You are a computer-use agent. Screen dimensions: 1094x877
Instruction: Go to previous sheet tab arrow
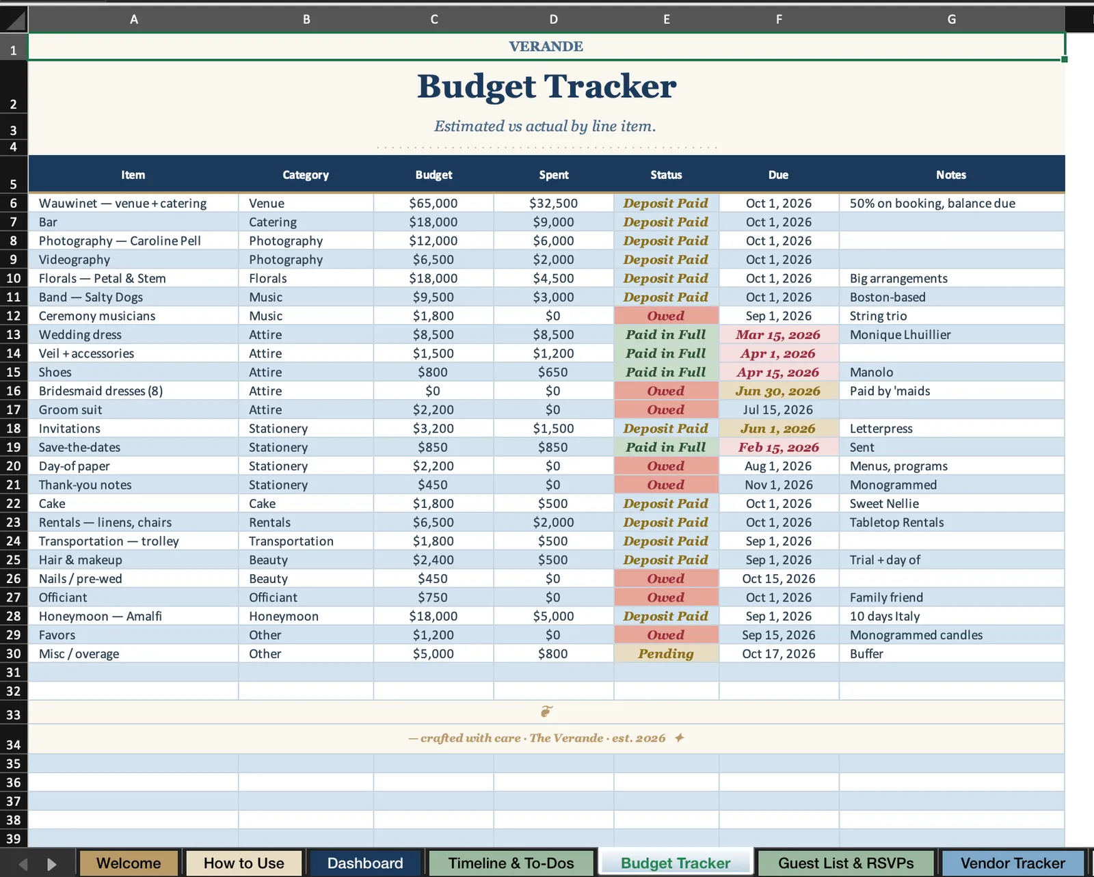(x=23, y=864)
